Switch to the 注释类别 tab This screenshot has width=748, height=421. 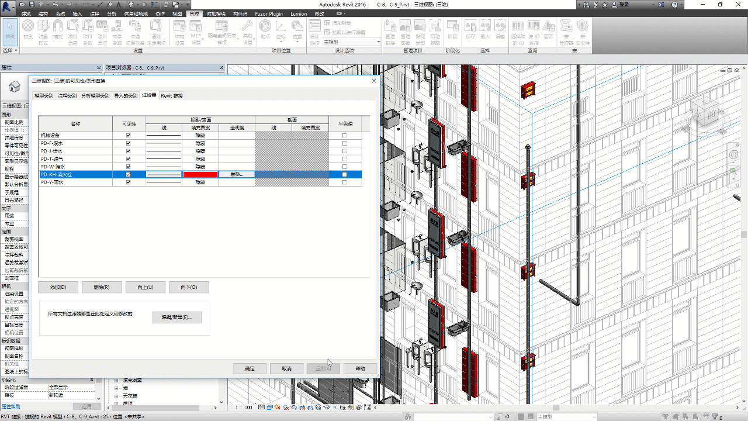point(67,95)
